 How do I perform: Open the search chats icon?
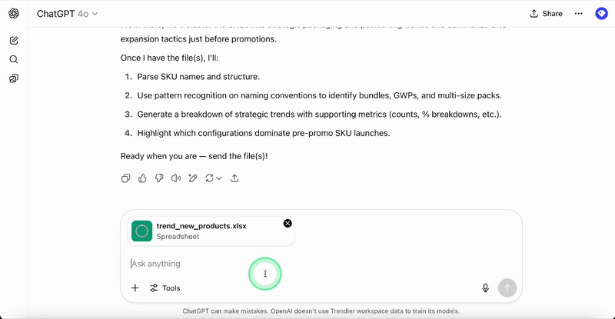(x=14, y=59)
